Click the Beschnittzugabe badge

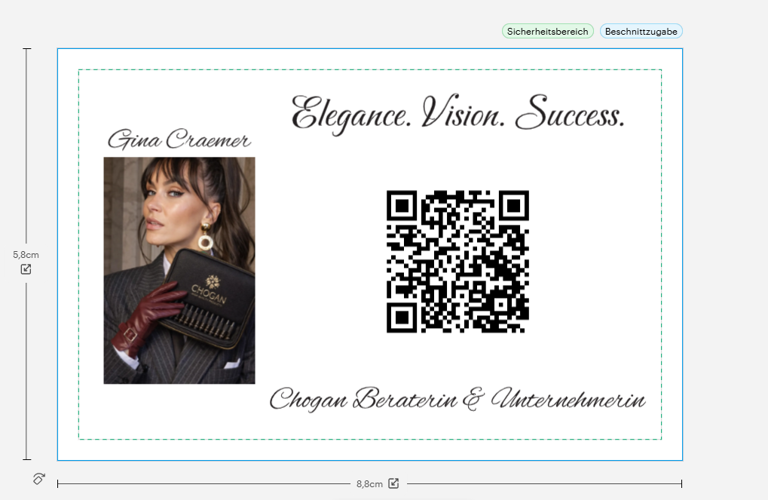click(x=641, y=32)
